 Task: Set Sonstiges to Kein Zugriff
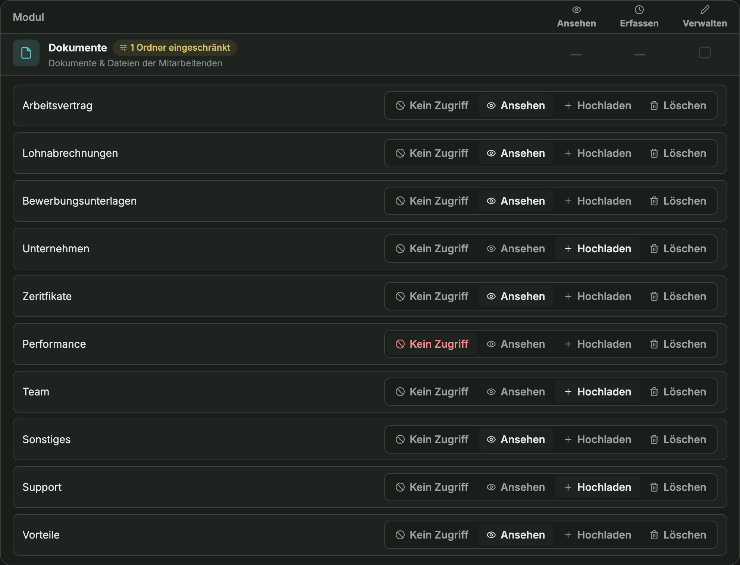tap(432, 439)
